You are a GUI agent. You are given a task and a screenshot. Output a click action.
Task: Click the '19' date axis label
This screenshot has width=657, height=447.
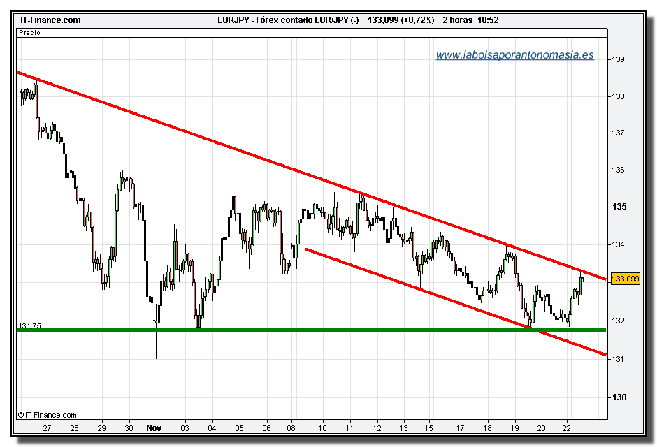(x=514, y=427)
